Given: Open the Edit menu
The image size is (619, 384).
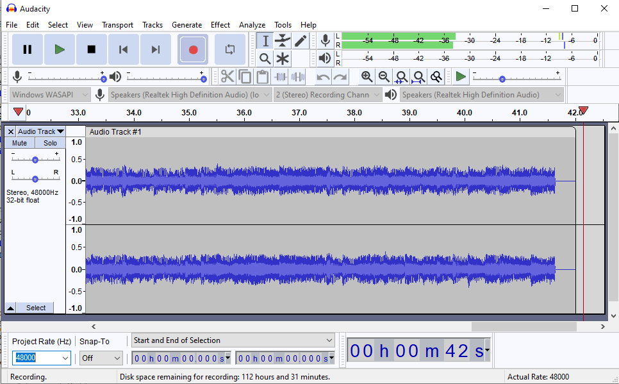Looking at the screenshot, I should tap(33, 25).
